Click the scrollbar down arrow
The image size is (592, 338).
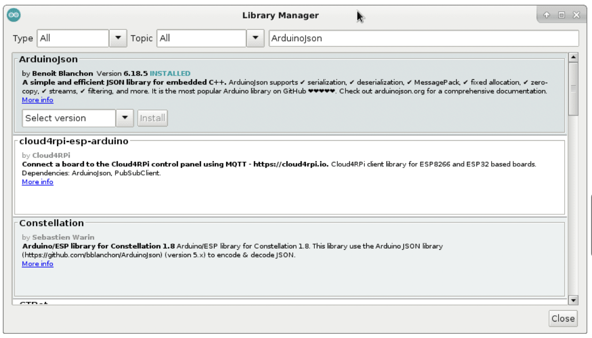click(574, 300)
